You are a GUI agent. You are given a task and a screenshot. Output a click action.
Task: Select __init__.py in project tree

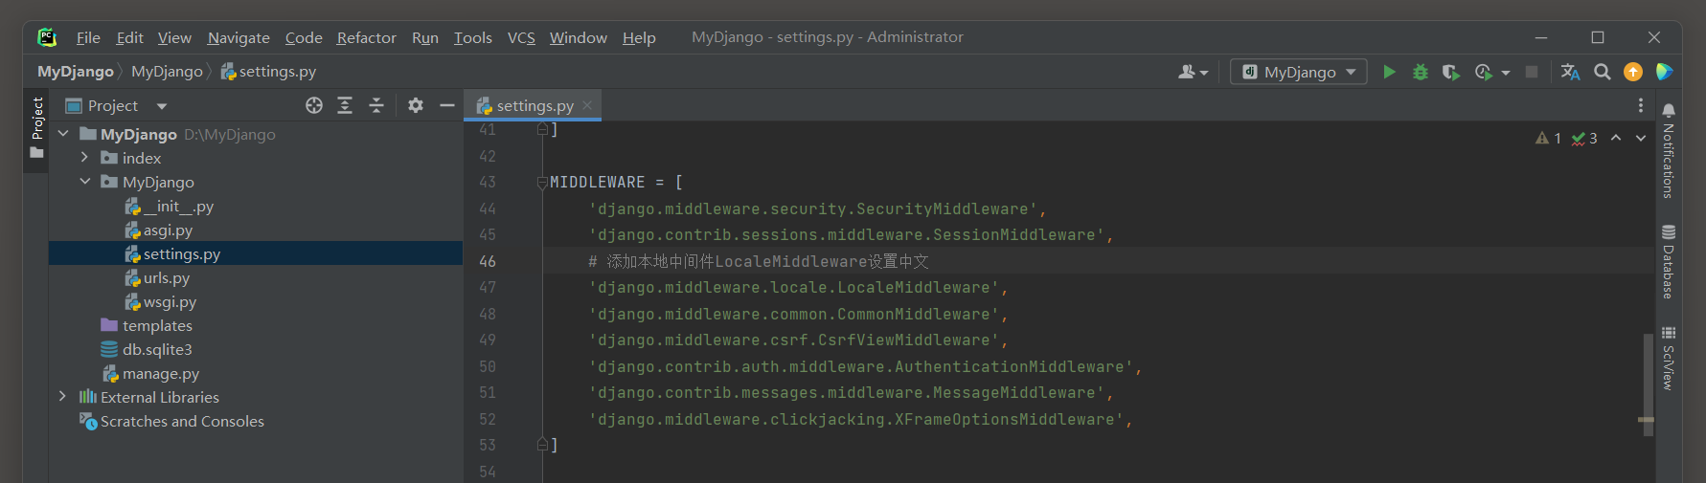[169, 207]
